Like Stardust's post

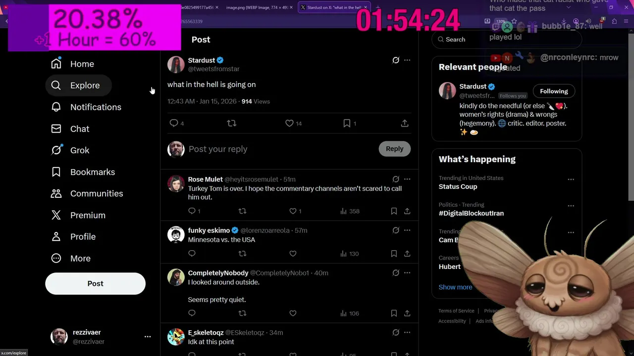point(289,123)
